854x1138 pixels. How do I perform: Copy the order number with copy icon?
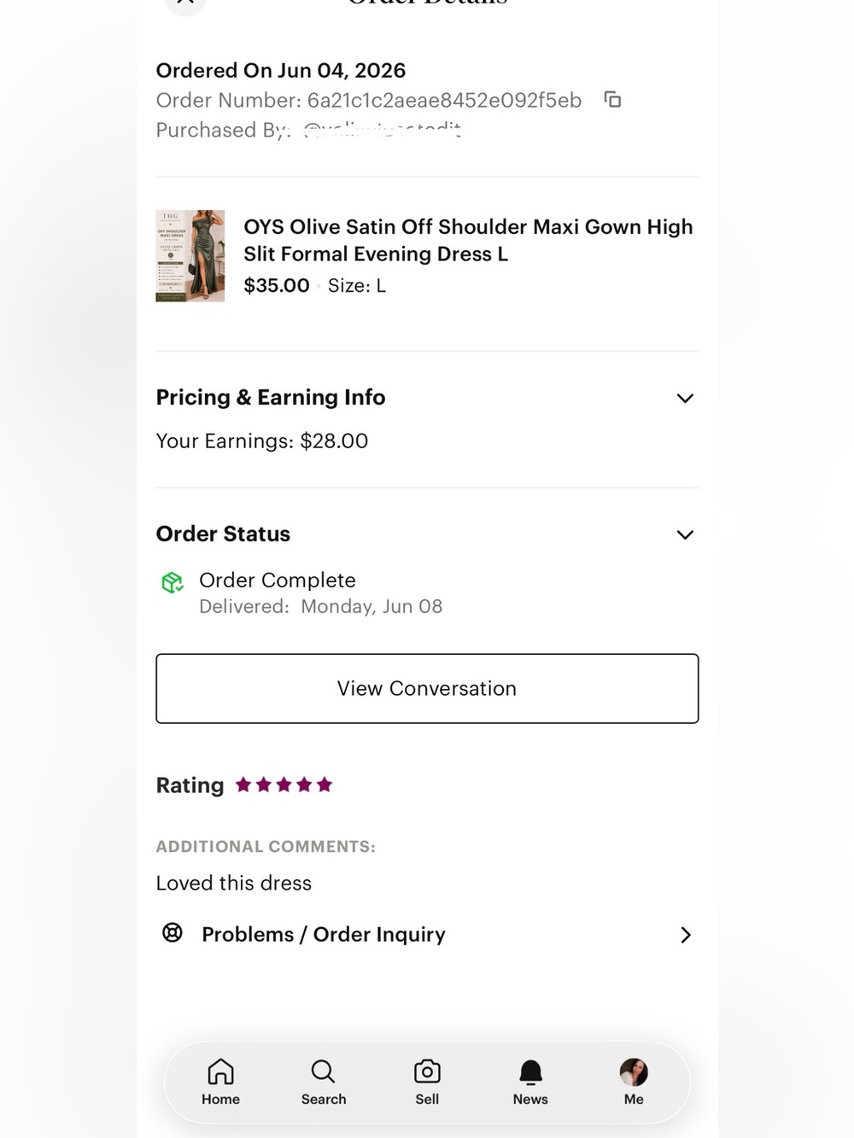tap(612, 100)
